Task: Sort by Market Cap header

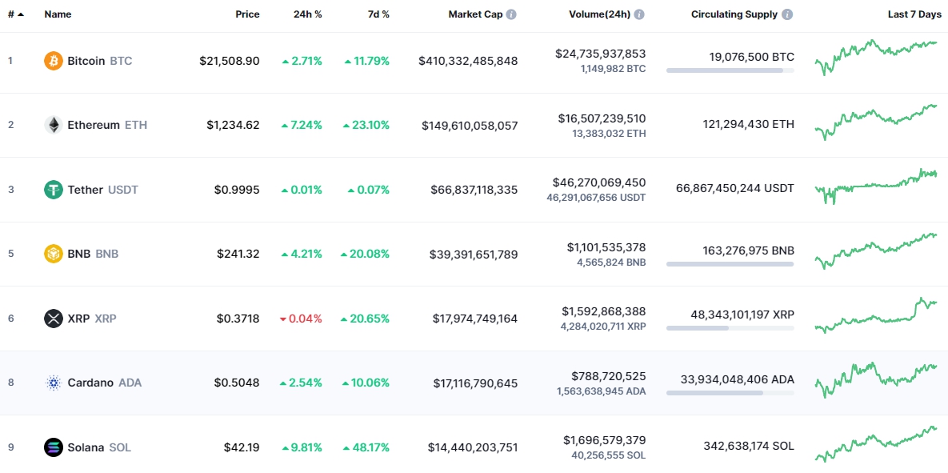Action: (475, 14)
